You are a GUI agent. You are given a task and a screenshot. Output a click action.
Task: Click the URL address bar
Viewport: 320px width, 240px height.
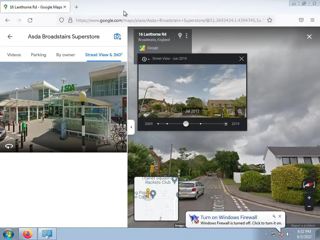click(x=170, y=20)
